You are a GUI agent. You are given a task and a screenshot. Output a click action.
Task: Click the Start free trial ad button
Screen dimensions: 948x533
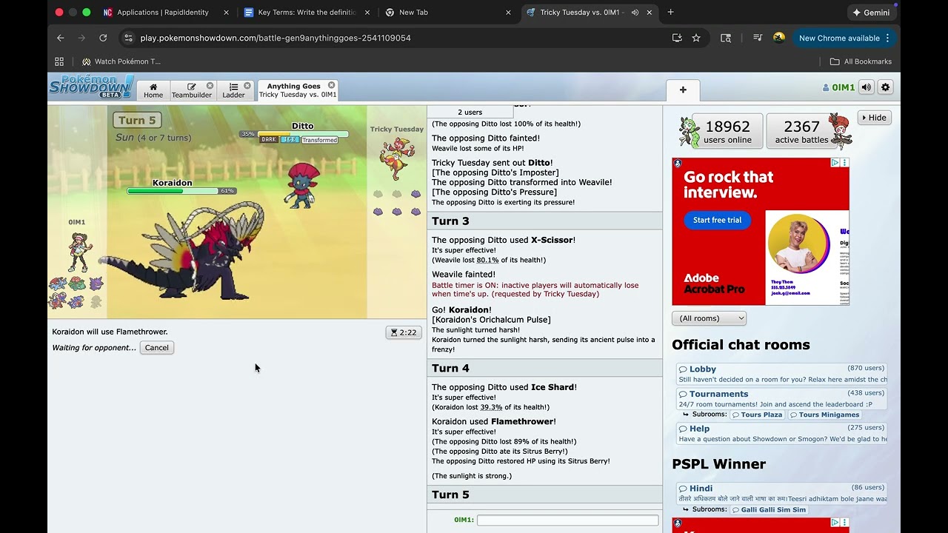pyautogui.click(x=717, y=220)
